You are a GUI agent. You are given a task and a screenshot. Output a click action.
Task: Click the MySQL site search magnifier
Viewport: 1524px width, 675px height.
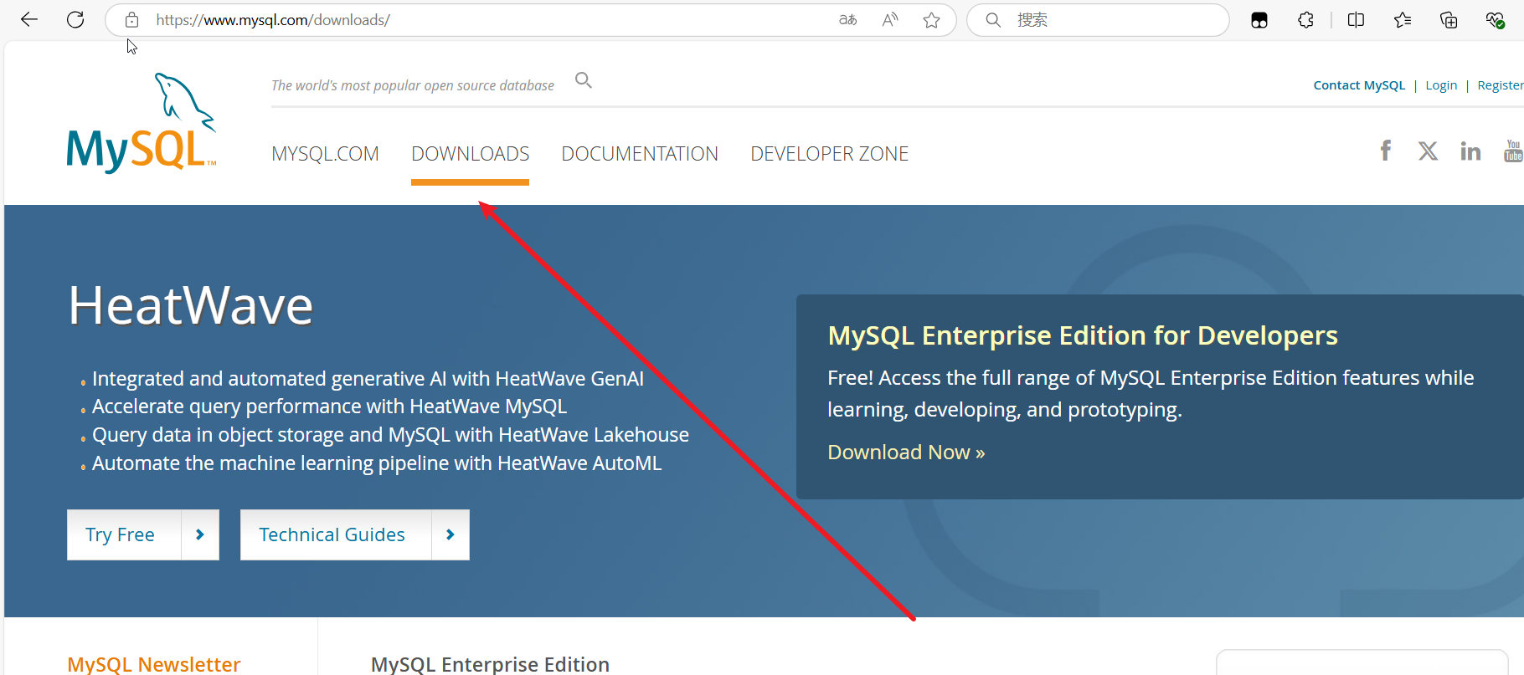[584, 80]
